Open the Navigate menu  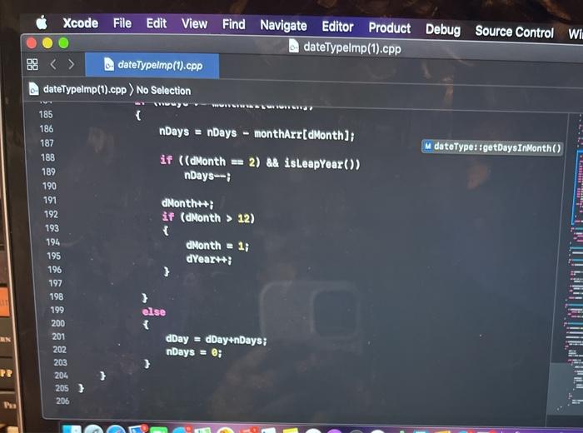[x=283, y=26]
